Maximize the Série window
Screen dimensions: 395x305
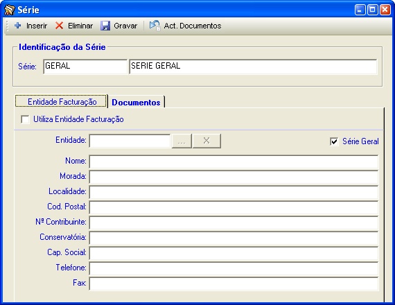[x=372, y=10]
